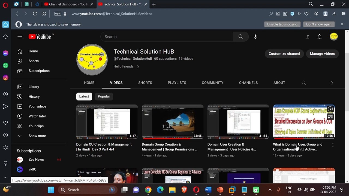Show hidden system tray icons
The width and height of the screenshot is (349, 196).
[x=270, y=190]
